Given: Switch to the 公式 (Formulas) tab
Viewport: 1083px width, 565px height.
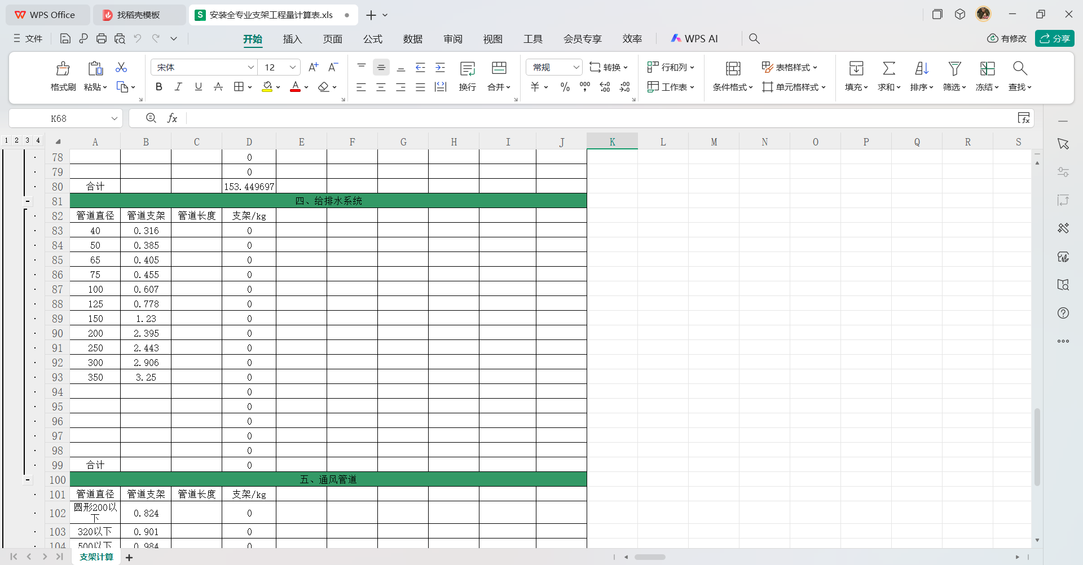Looking at the screenshot, I should [372, 39].
